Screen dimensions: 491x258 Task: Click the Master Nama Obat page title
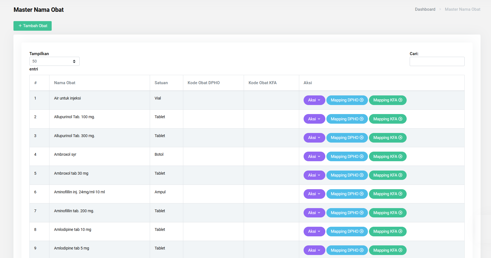pos(38,10)
